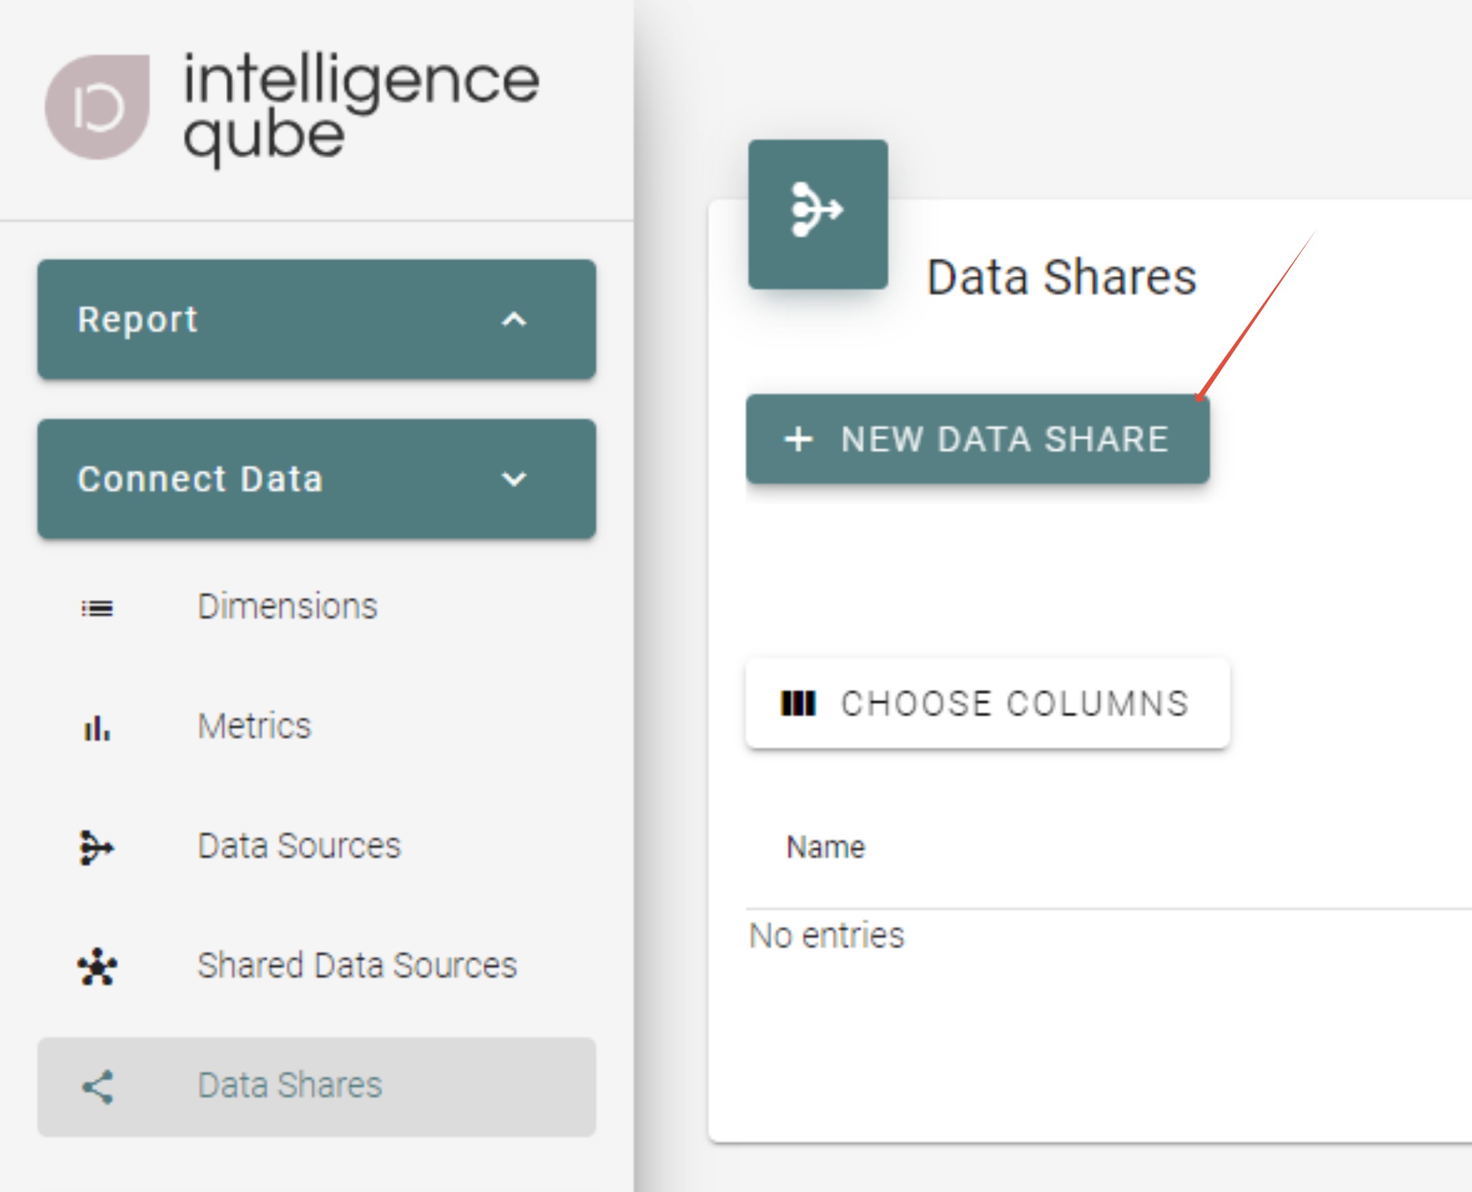Viewport: 1472px width, 1192px height.
Task: Sort by the Name column header
Action: [826, 847]
